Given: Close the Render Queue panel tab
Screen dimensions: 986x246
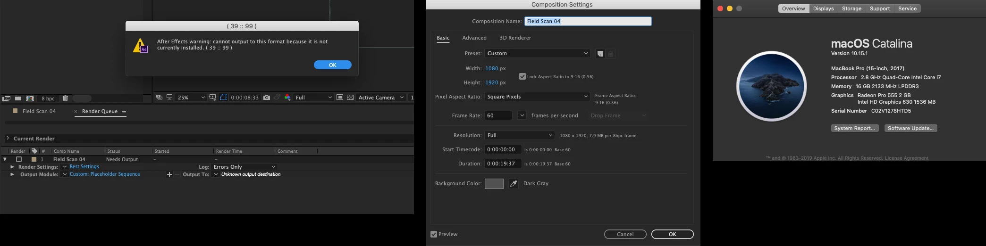Looking at the screenshot, I should click(x=76, y=112).
